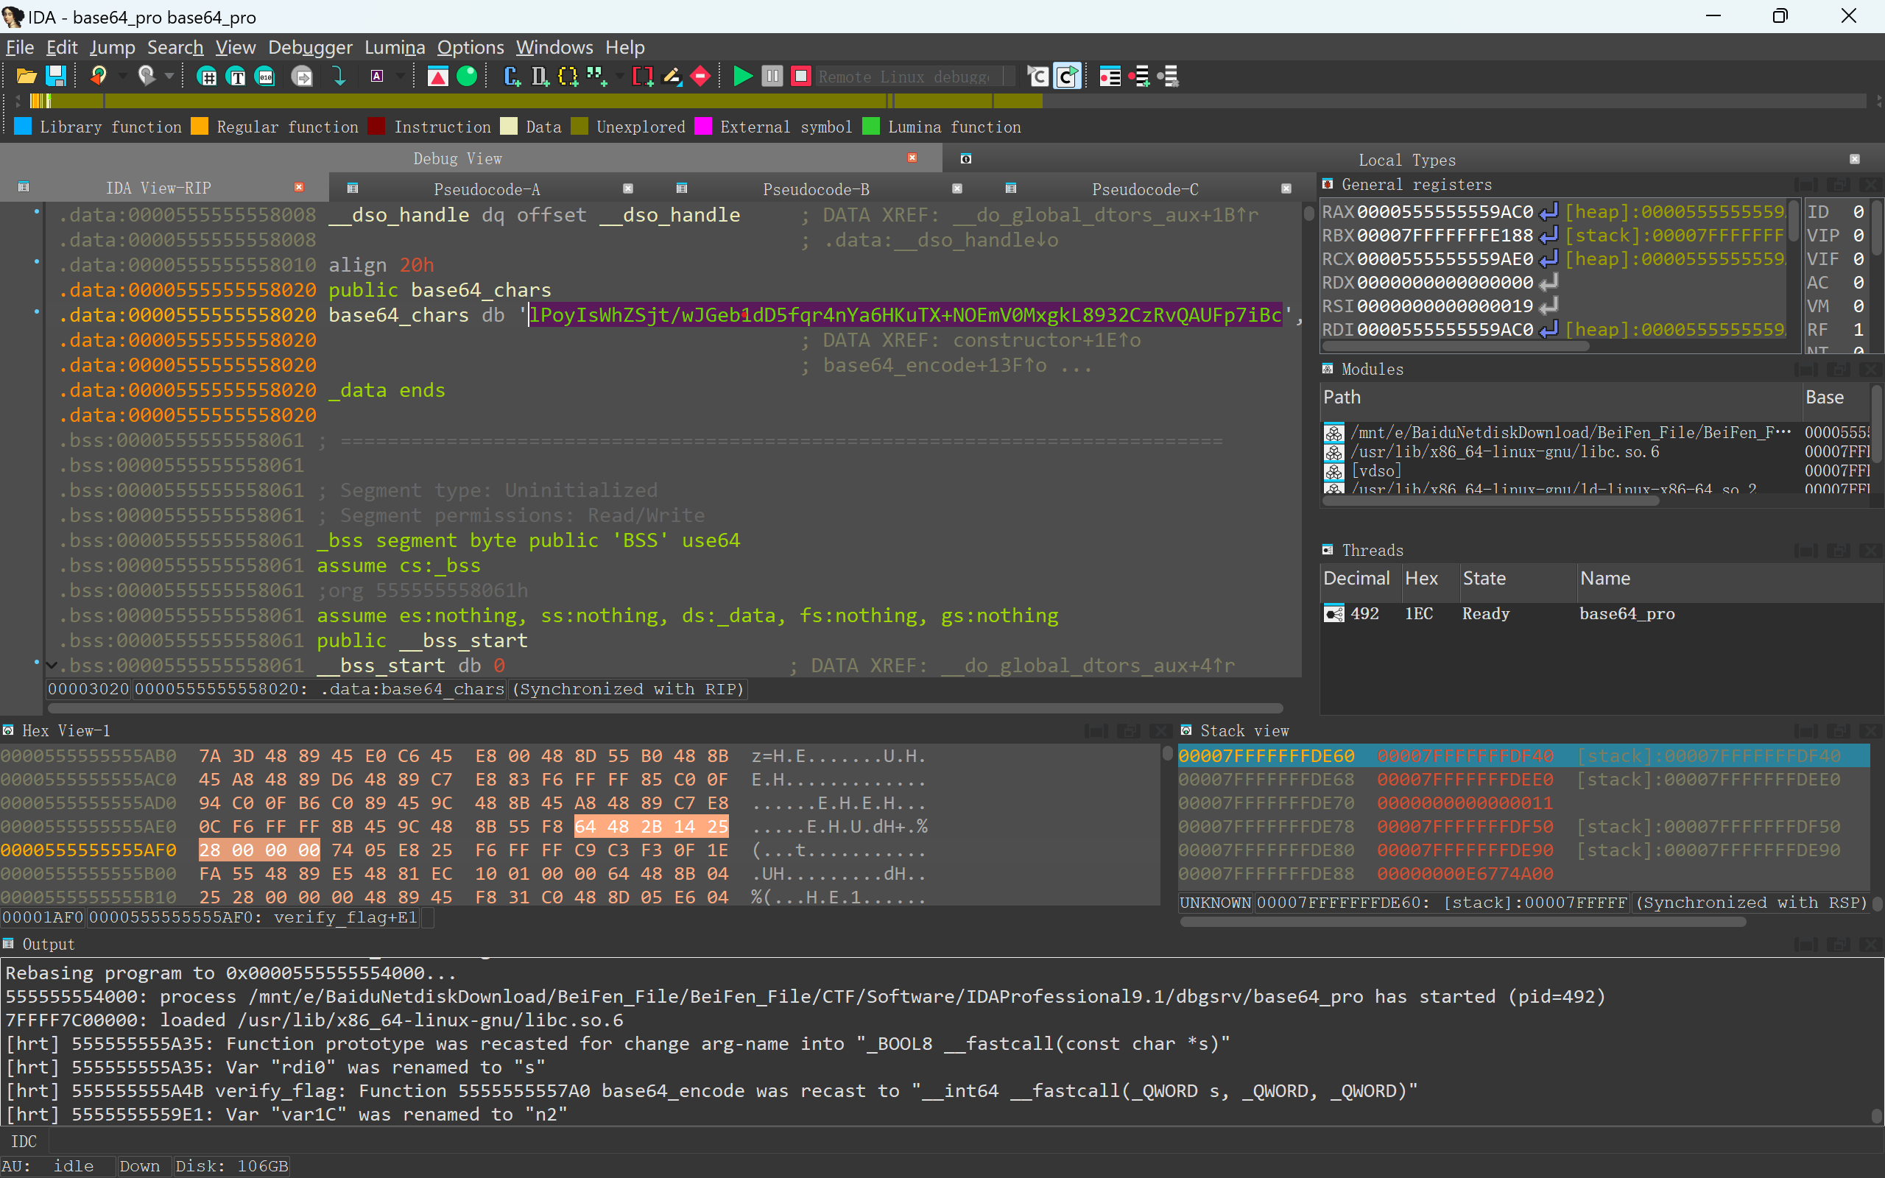Screen dimensions: 1885x1178
Task: Expand the jump-back arrow history dropdown
Action: coord(122,77)
